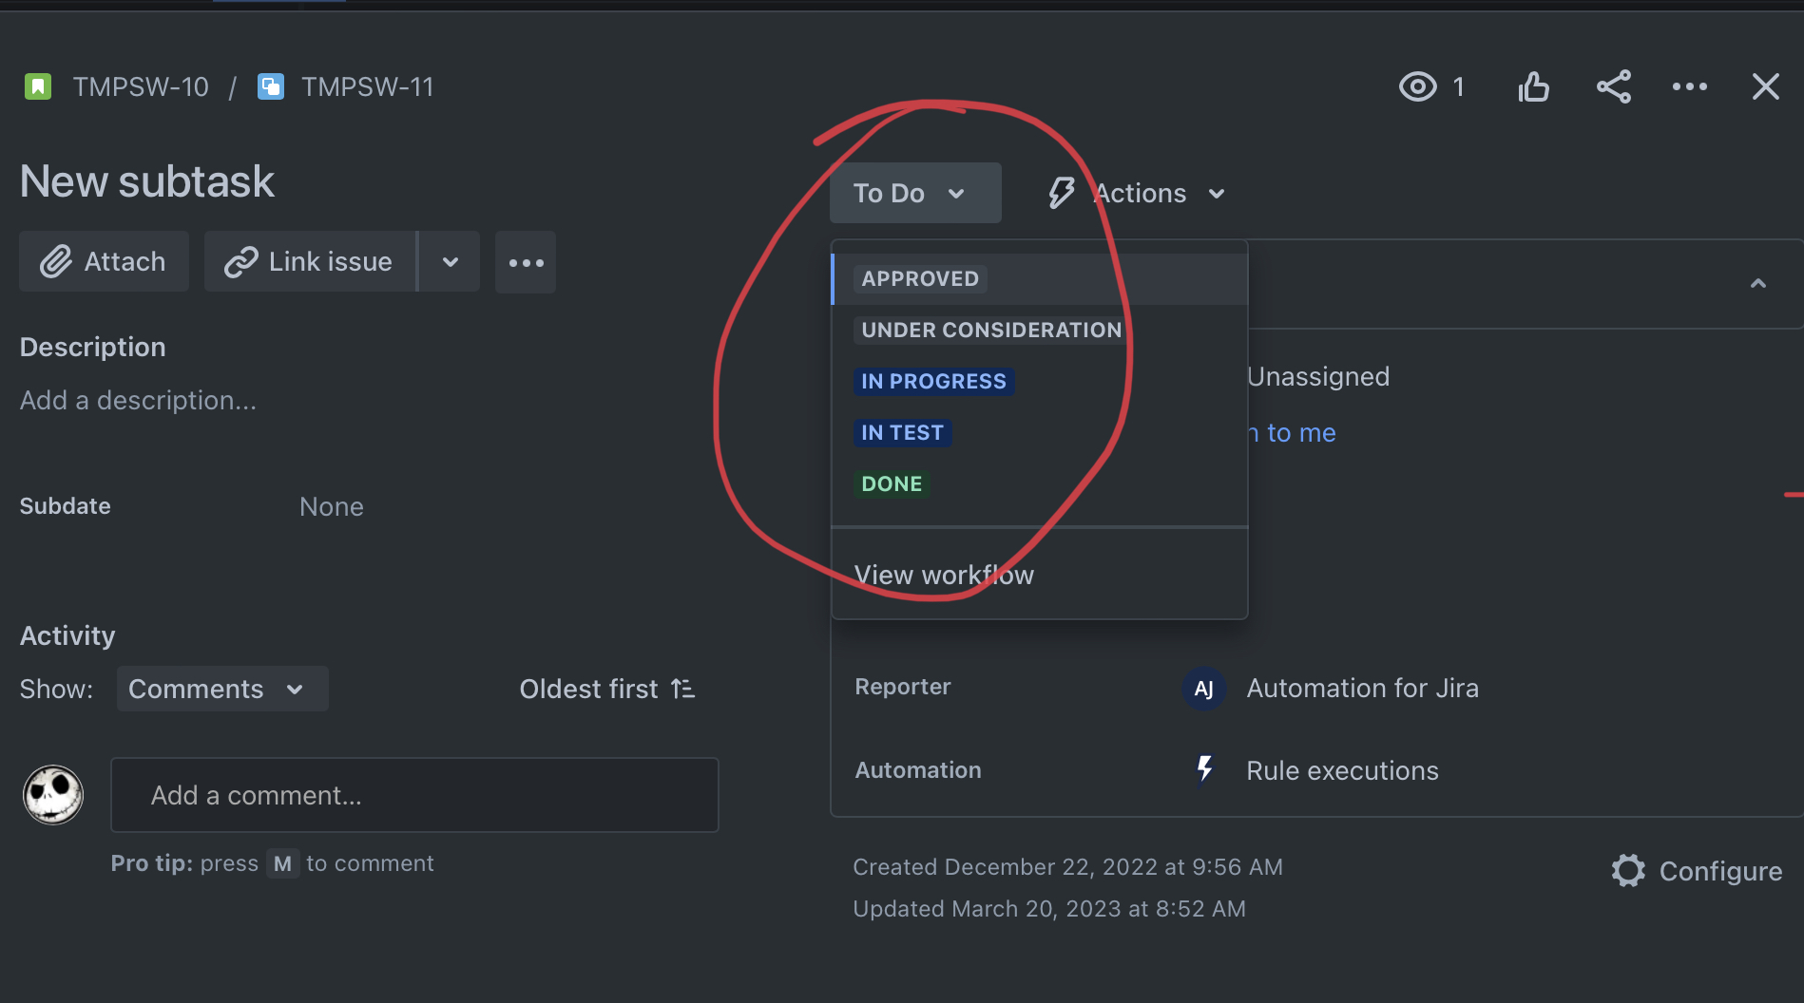
Task: Open the share icon for this issue
Action: point(1614,85)
